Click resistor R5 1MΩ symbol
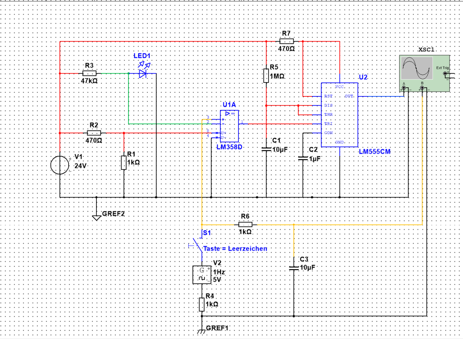The image size is (463, 339). tap(266, 76)
